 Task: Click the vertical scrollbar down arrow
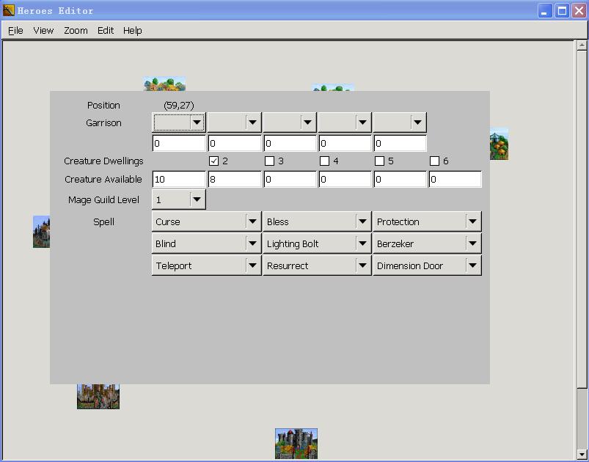coord(582,454)
